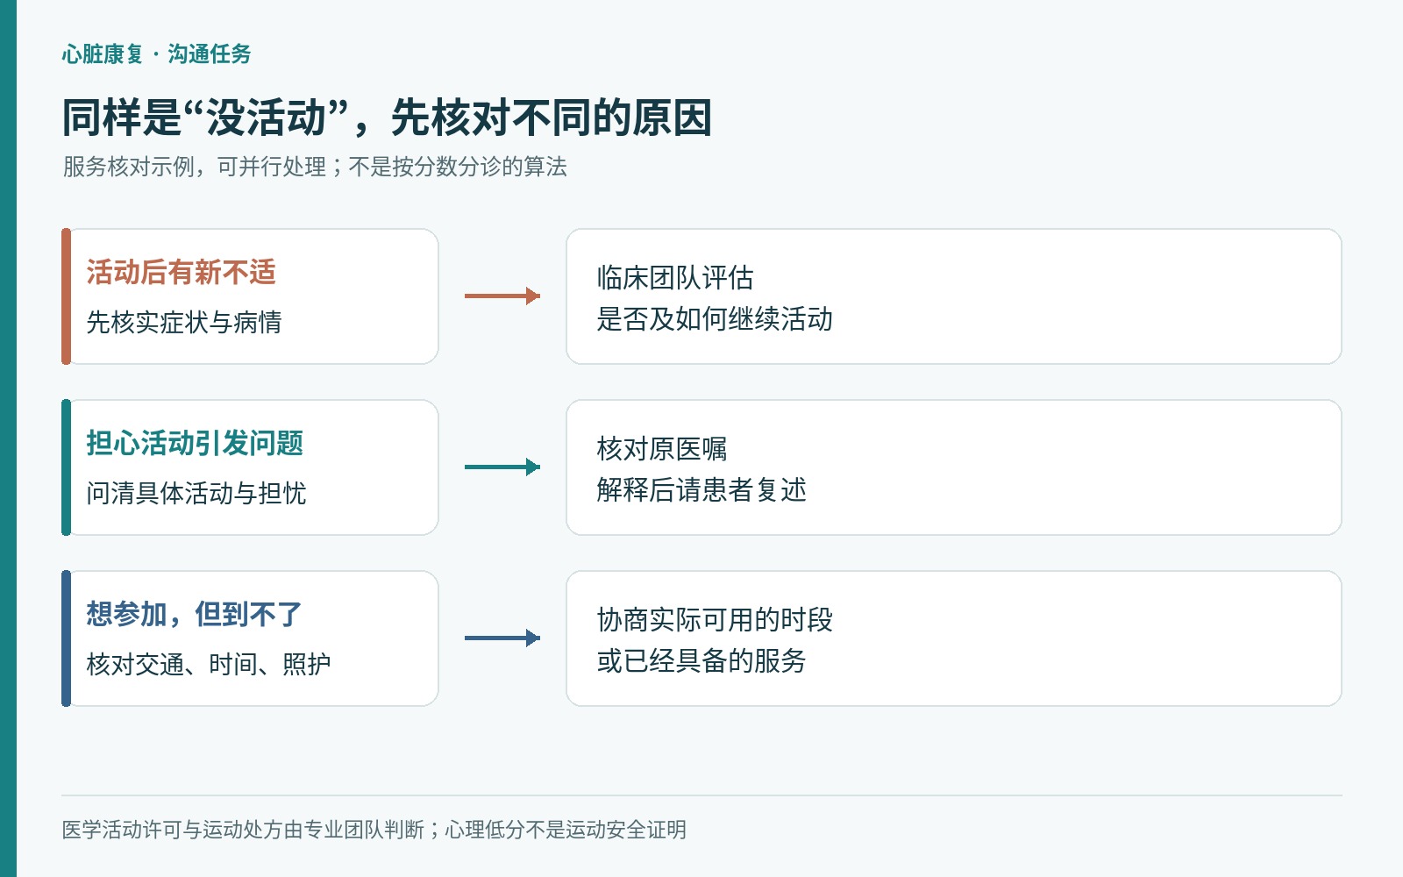Click the text 核对交通、时间、照护
Image resolution: width=1403 pixels, height=877 pixels.
(x=209, y=664)
